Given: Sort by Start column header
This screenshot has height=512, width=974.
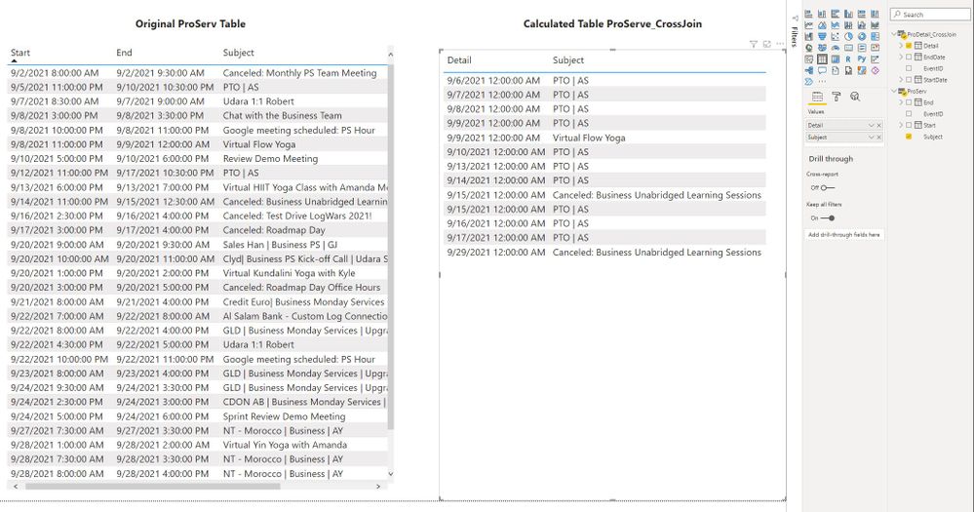Looking at the screenshot, I should click(20, 53).
